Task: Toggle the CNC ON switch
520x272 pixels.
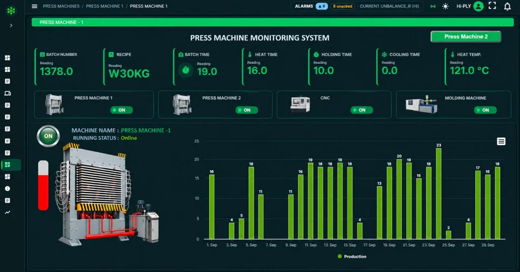Action: click(362, 110)
